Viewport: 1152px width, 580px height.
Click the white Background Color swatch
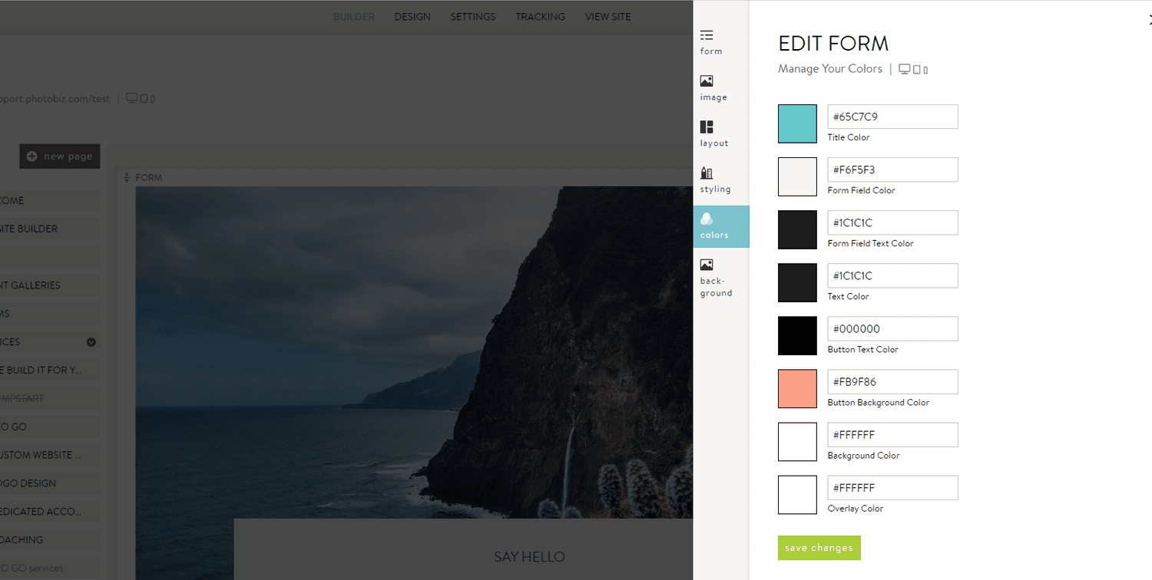pos(796,442)
